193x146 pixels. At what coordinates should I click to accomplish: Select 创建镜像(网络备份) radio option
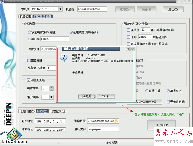tap(71, 32)
